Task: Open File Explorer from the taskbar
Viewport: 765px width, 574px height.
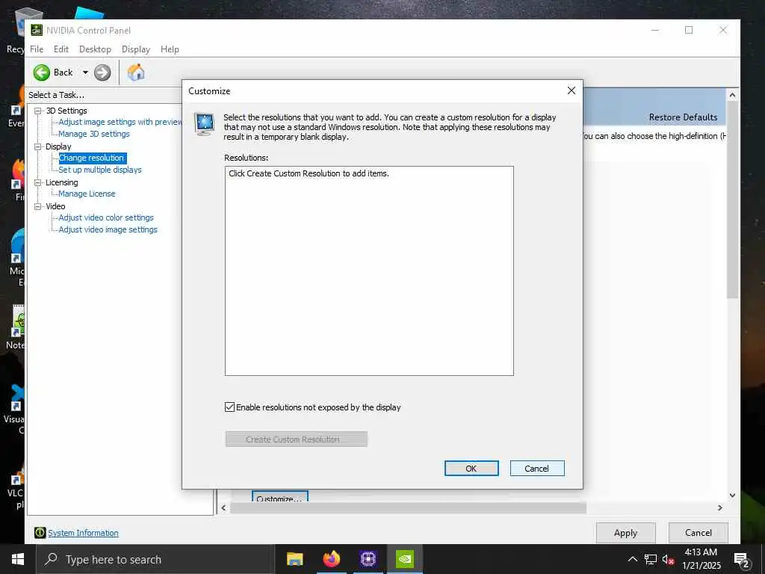Action: [294, 559]
